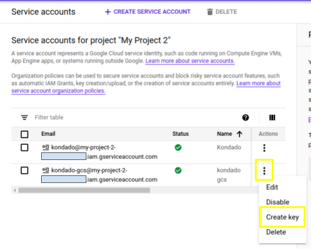Open the actions menu for Kondado account
This screenshot has width=311, height=250.
point(265,148)
